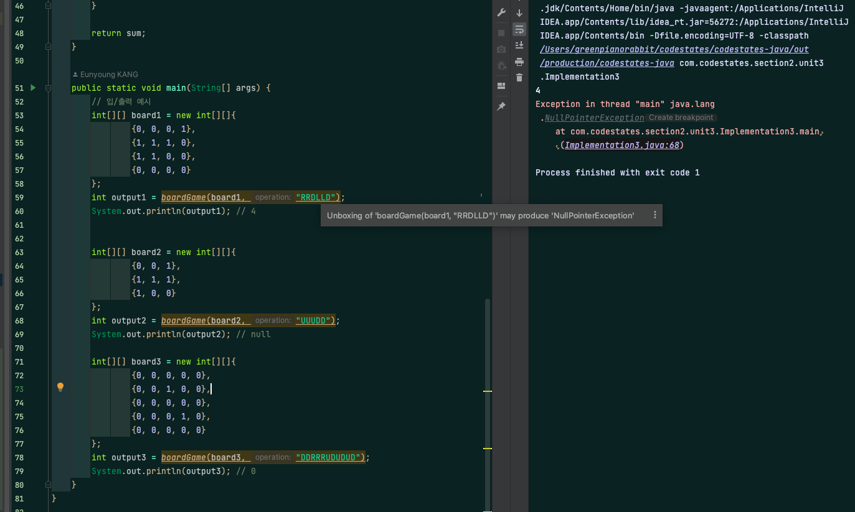Screen dimensions: 855x512
Task: Click line number 59 in gutter
Action: [18, 197]
